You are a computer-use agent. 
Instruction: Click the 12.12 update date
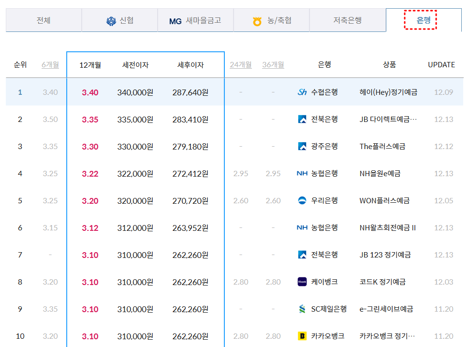[443, 146]
